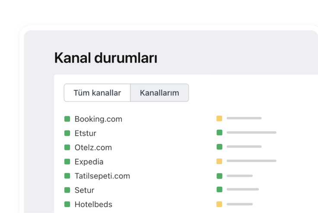
Task: Click the yellow status square in last right-column row
Action: pyautogui.click(x=219, y=204)
